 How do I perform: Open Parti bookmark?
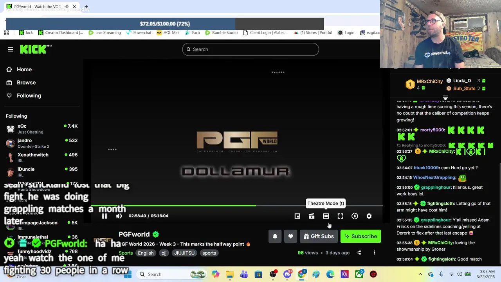click(192, 33)
